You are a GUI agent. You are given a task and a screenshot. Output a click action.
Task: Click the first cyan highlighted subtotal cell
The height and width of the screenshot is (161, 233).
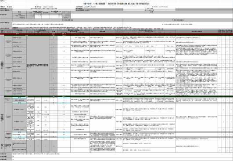[19, 98]
